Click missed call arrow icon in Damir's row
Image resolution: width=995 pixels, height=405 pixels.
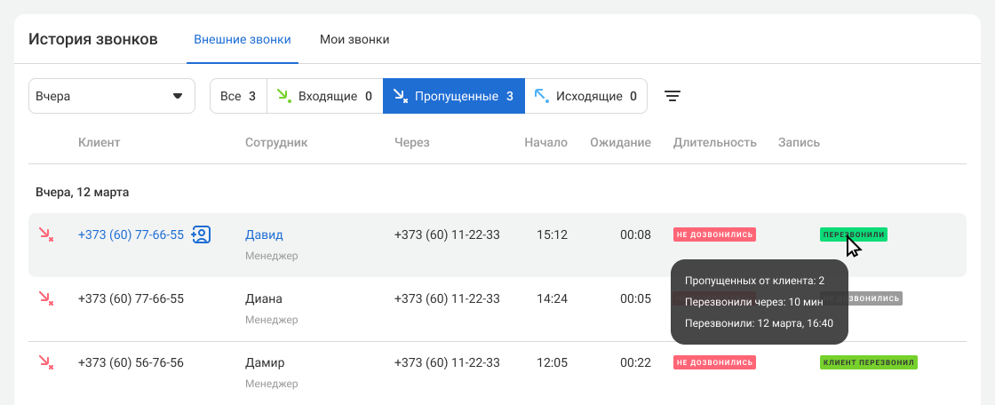click(x=45, y=362)
